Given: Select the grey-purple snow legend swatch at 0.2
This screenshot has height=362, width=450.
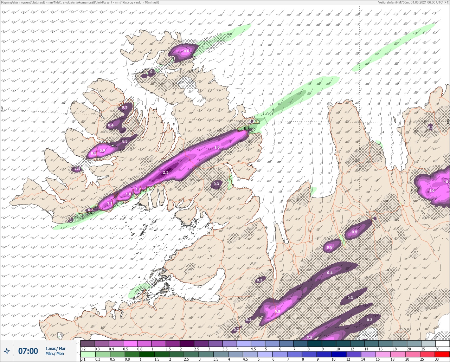Looking at the screenshot, I should point(88,343).
